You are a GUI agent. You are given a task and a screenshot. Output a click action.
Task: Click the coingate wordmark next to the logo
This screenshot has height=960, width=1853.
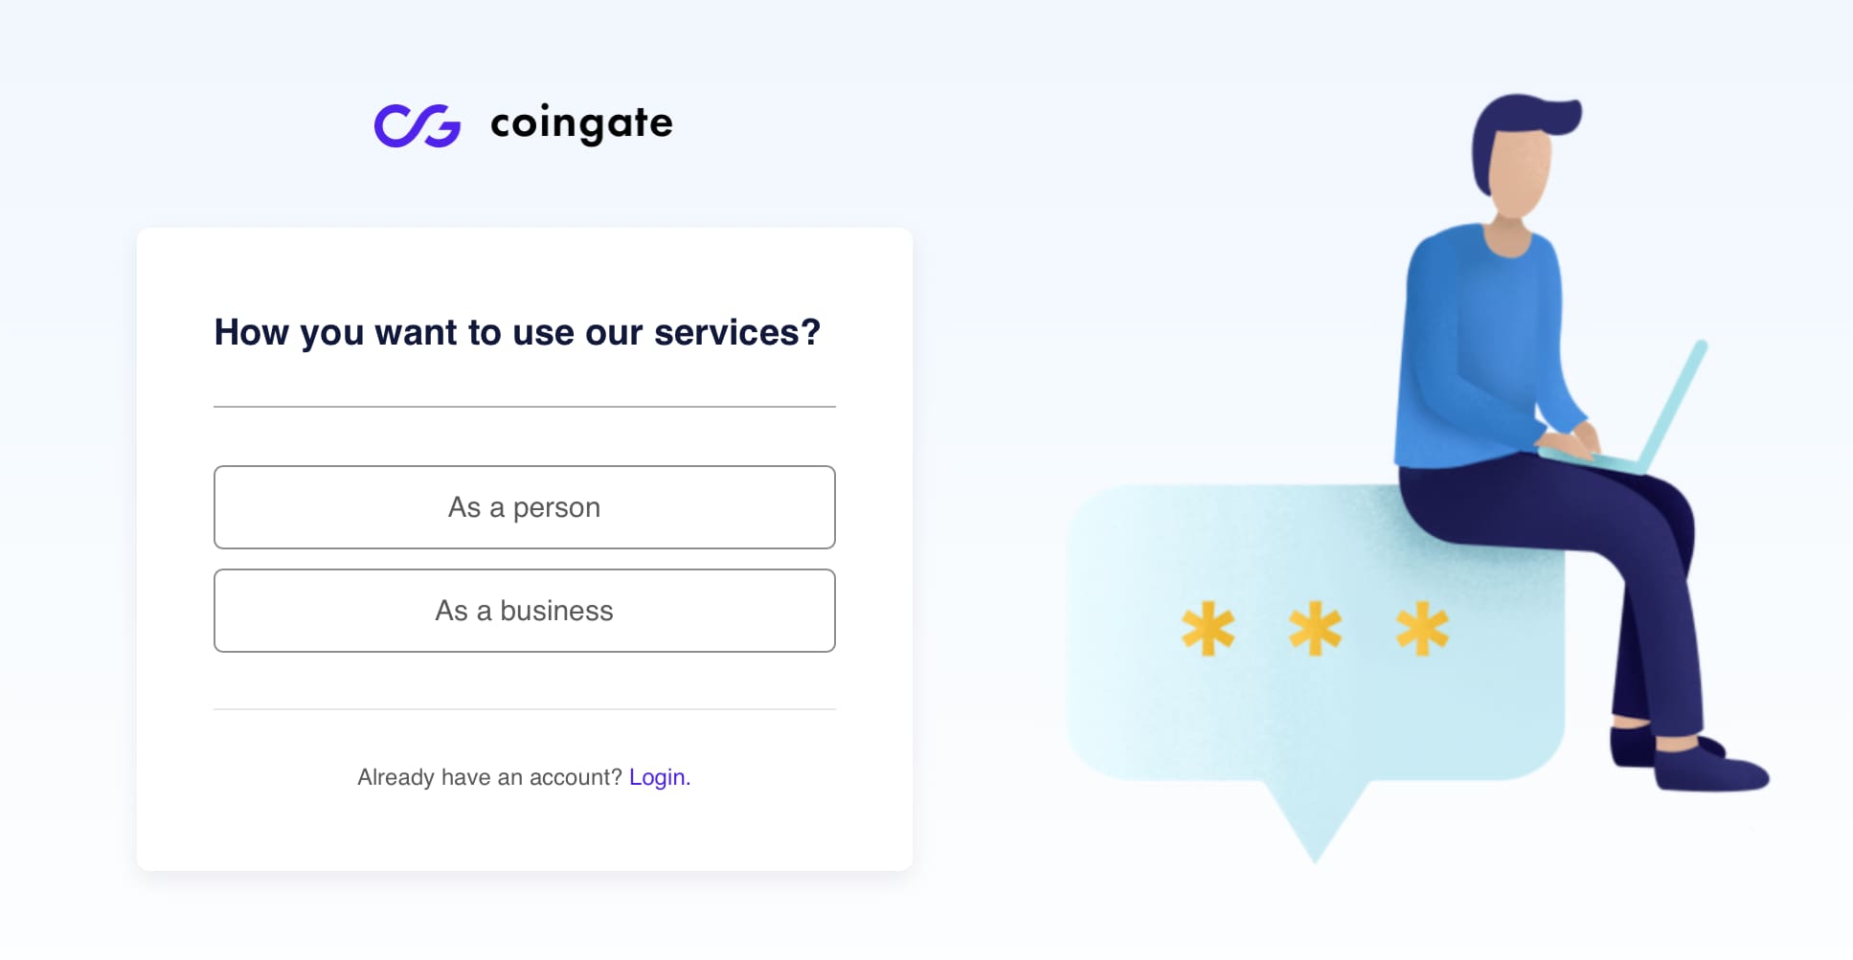[580, 123]
